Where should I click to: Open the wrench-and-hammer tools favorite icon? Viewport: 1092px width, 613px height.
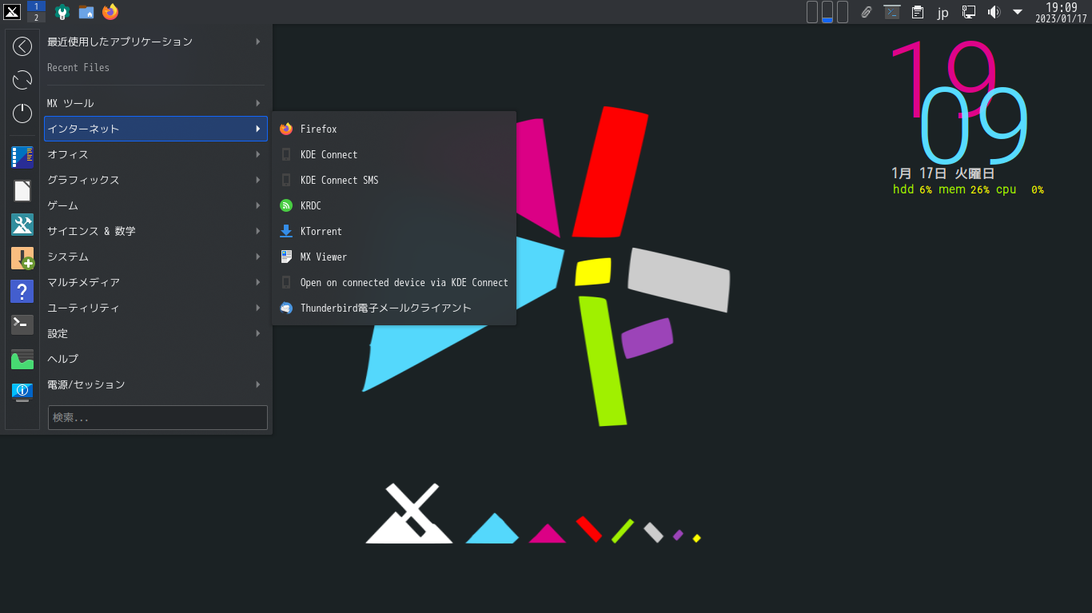pos(22,225)
